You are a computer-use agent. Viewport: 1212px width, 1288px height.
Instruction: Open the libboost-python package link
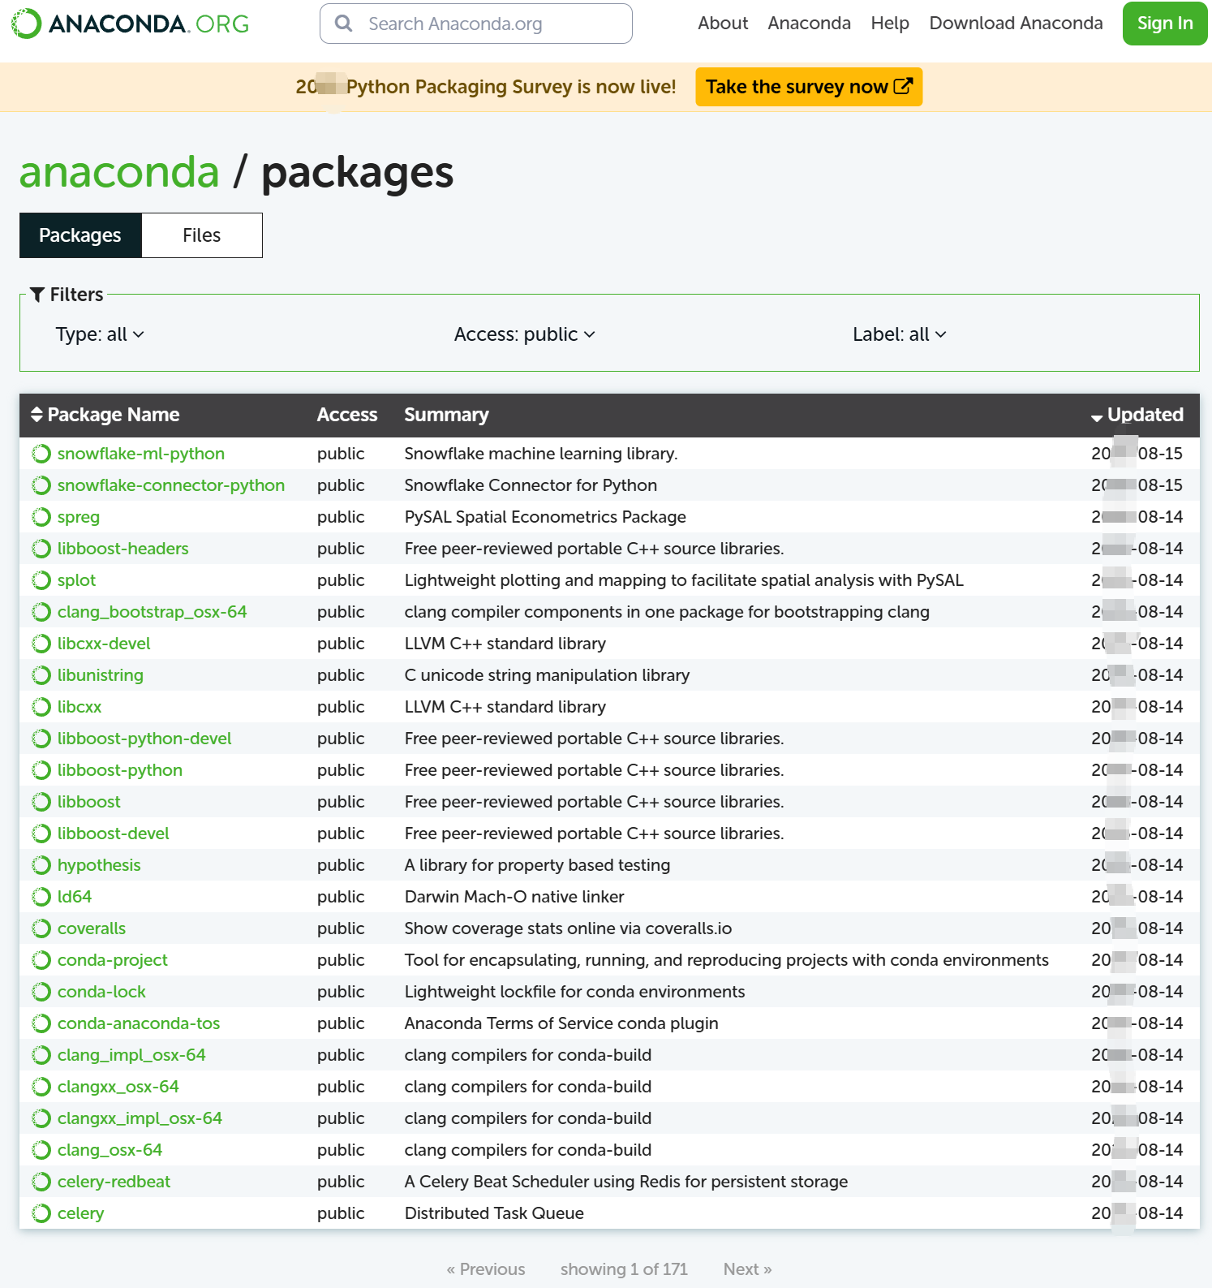[120, 770]
